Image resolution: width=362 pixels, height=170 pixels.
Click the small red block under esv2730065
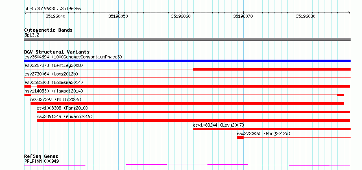[240, 138]
